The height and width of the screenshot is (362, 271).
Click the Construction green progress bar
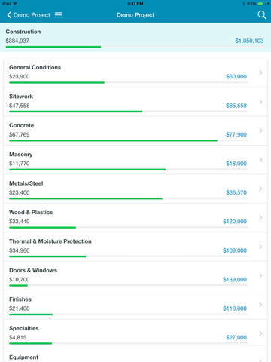[53, 47]
